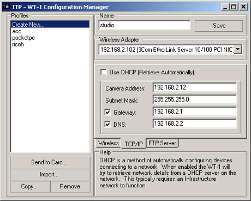Uncheck the DNS checkbox
Screen dimensions: 251x201
click(107, 125)
